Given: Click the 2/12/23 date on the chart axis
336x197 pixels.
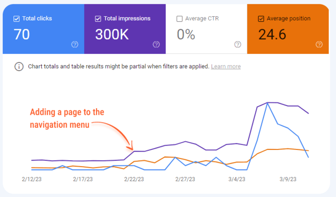Looking at the screenshot, I should [34, 179].
